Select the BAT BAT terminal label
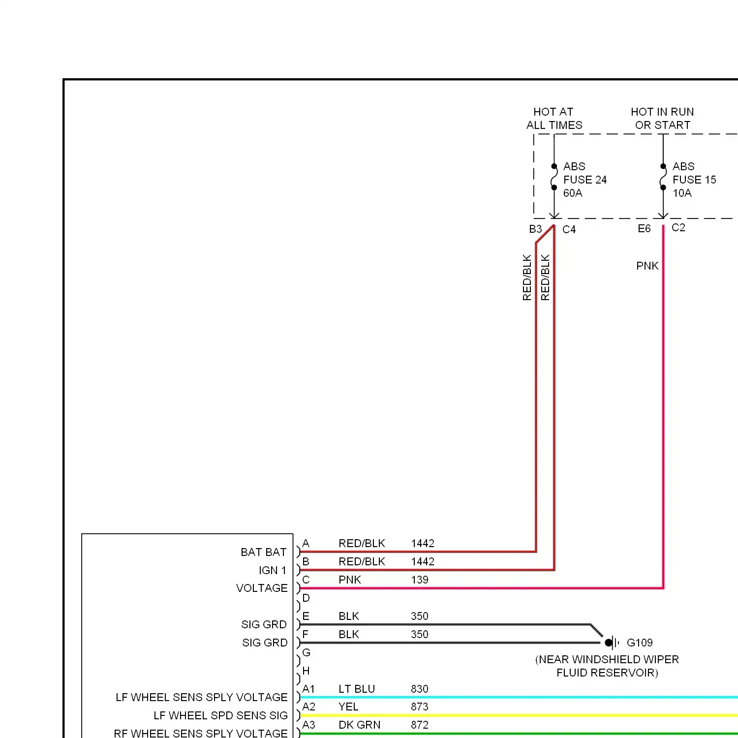 tap(263, 552)
